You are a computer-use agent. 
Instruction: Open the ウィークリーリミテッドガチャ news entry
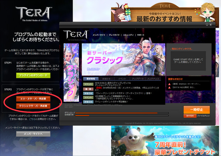click(x=124, y=93)
